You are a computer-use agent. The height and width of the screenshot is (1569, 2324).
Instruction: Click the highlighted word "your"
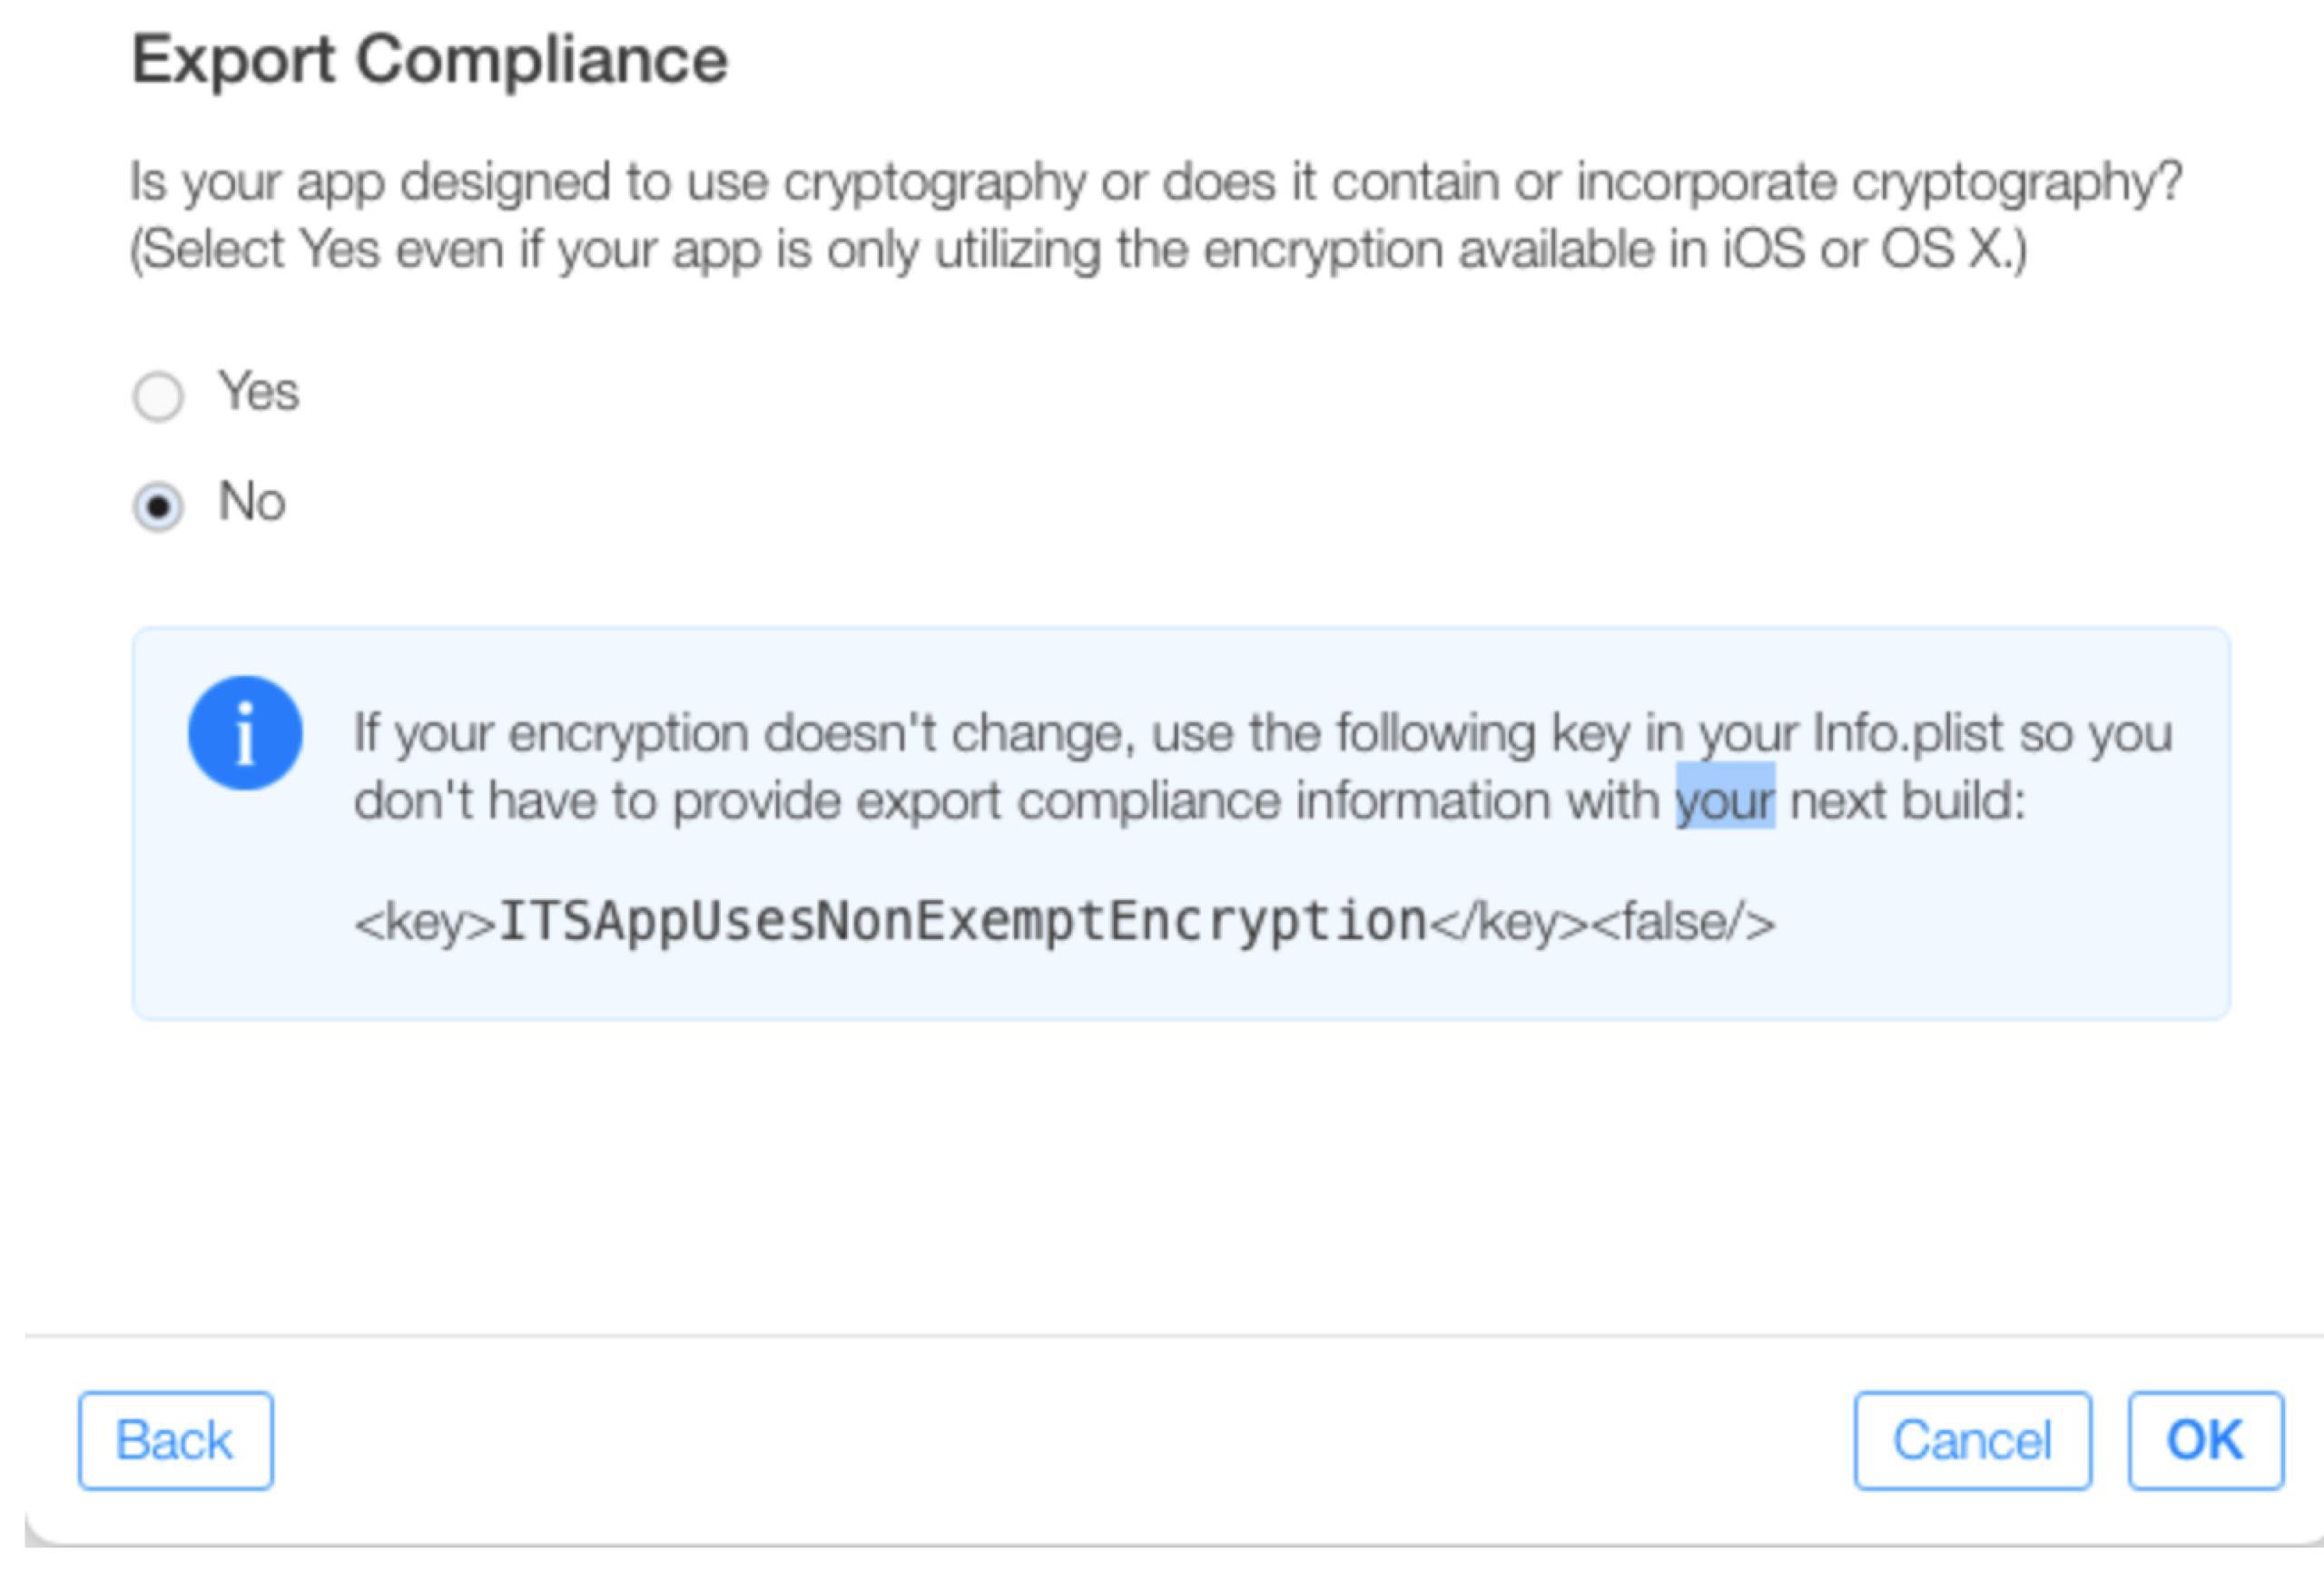[x=1725, y=800]
